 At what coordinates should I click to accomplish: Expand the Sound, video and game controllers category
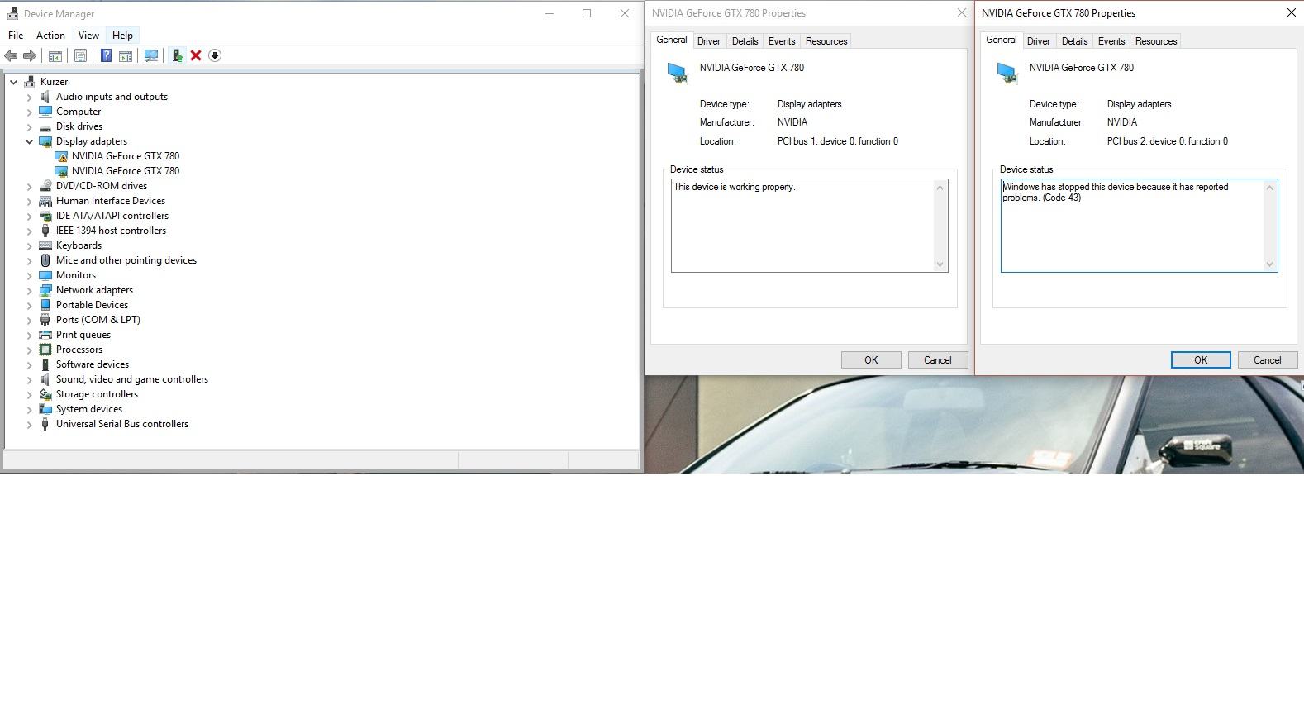coord(30,379)
